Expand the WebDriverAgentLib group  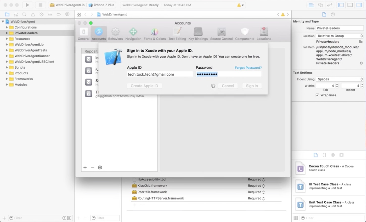(7, 44)
